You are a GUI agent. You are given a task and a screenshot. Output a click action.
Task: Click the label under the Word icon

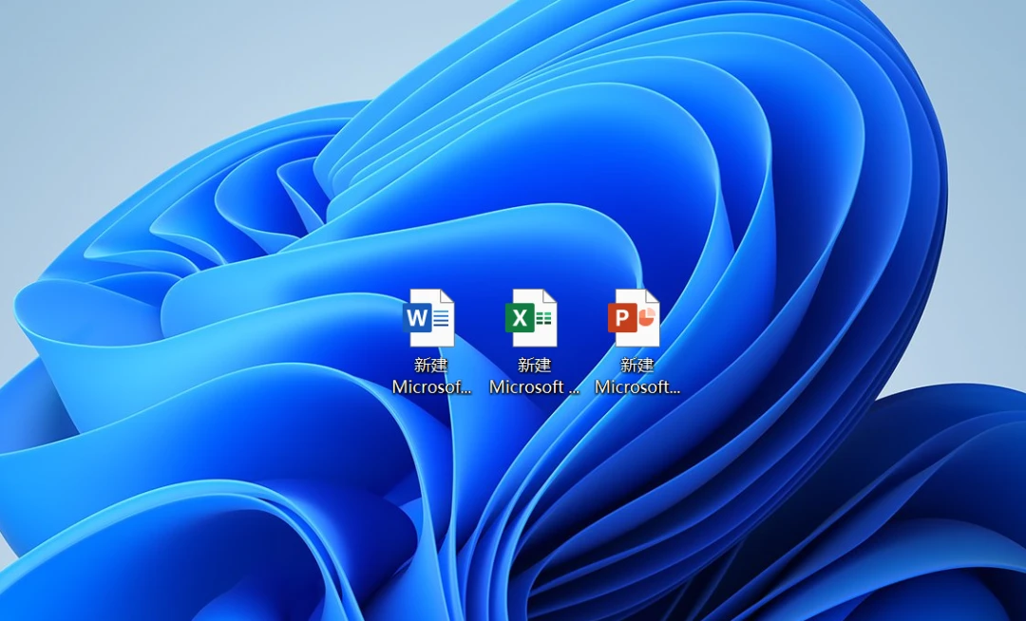pyautogui.click(x=431, y=376)
